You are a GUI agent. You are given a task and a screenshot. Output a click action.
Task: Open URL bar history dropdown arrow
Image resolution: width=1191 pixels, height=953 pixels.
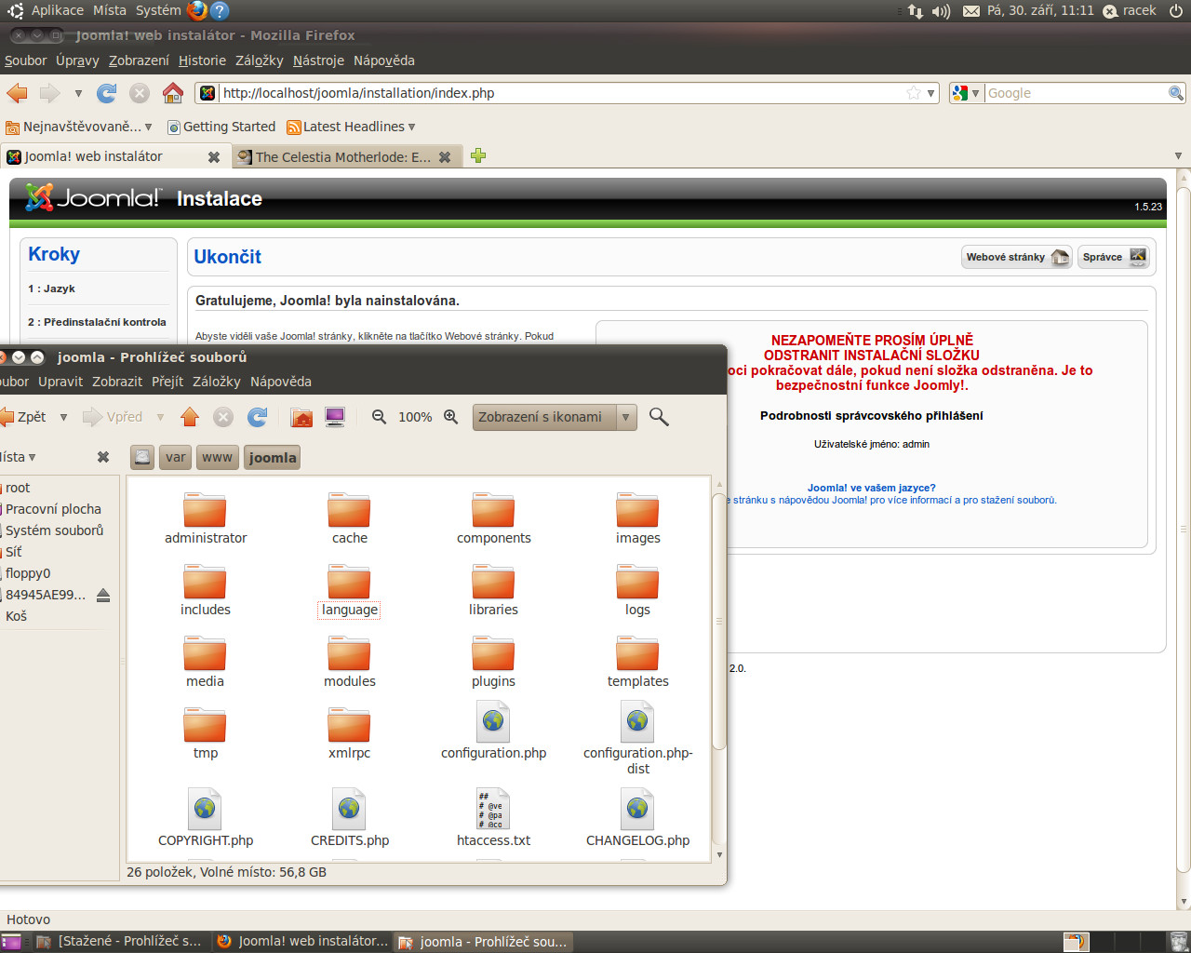pos(930,93)
